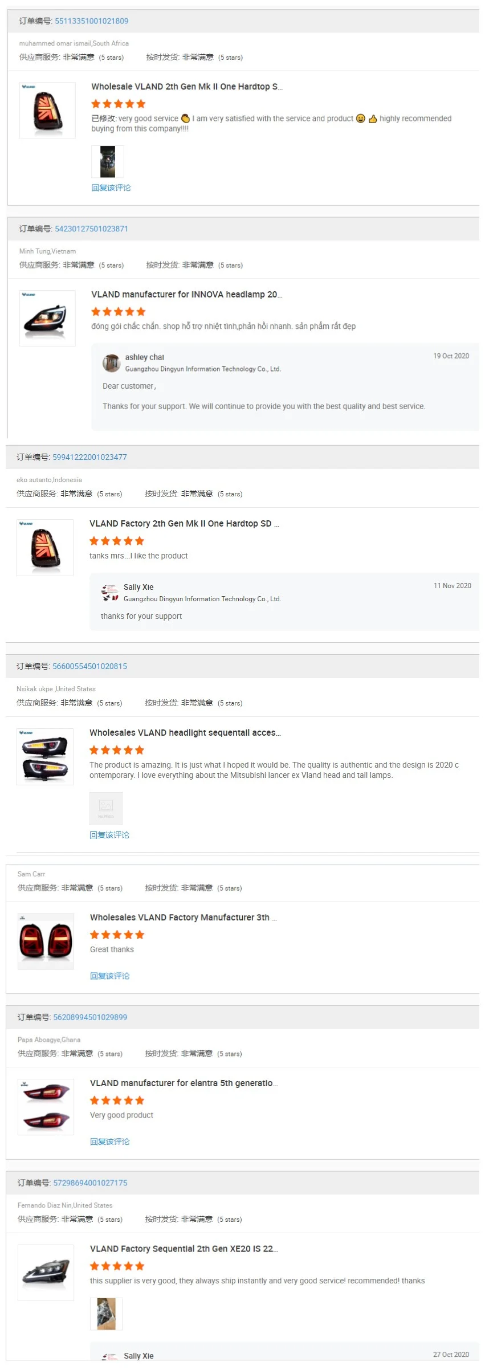485x1370 pixels.
Task: Open order number 55113351001021809
Action: click(91, 21)
